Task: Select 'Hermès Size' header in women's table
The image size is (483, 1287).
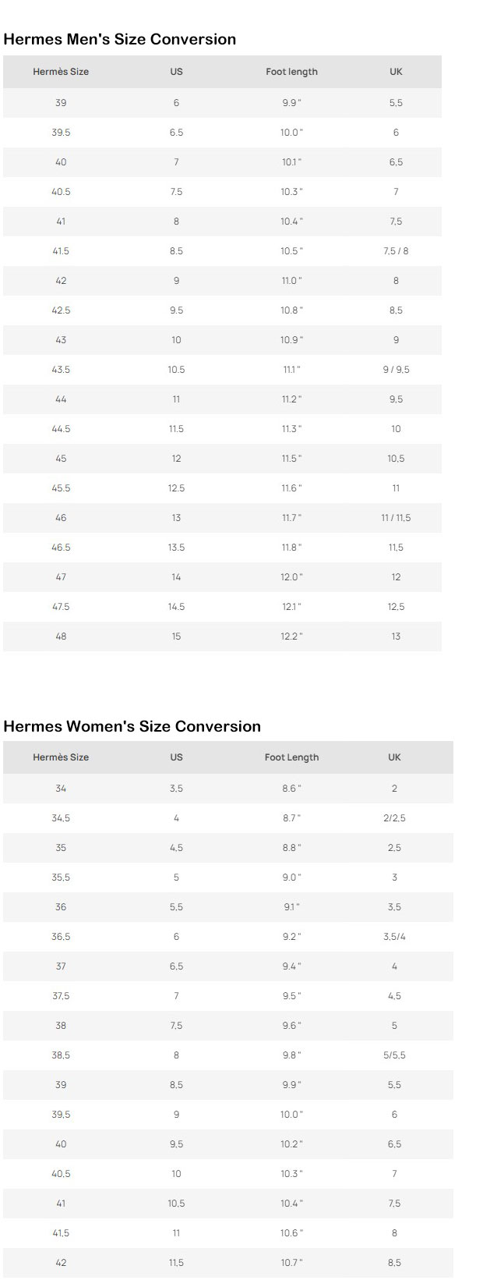Action: 61,757
